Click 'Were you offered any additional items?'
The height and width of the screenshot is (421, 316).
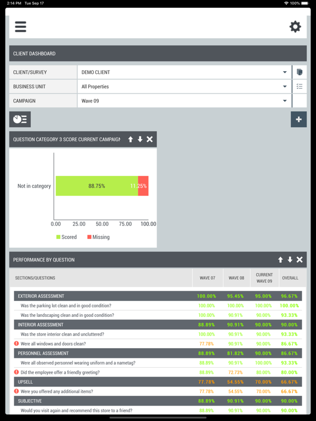(57, 391)
